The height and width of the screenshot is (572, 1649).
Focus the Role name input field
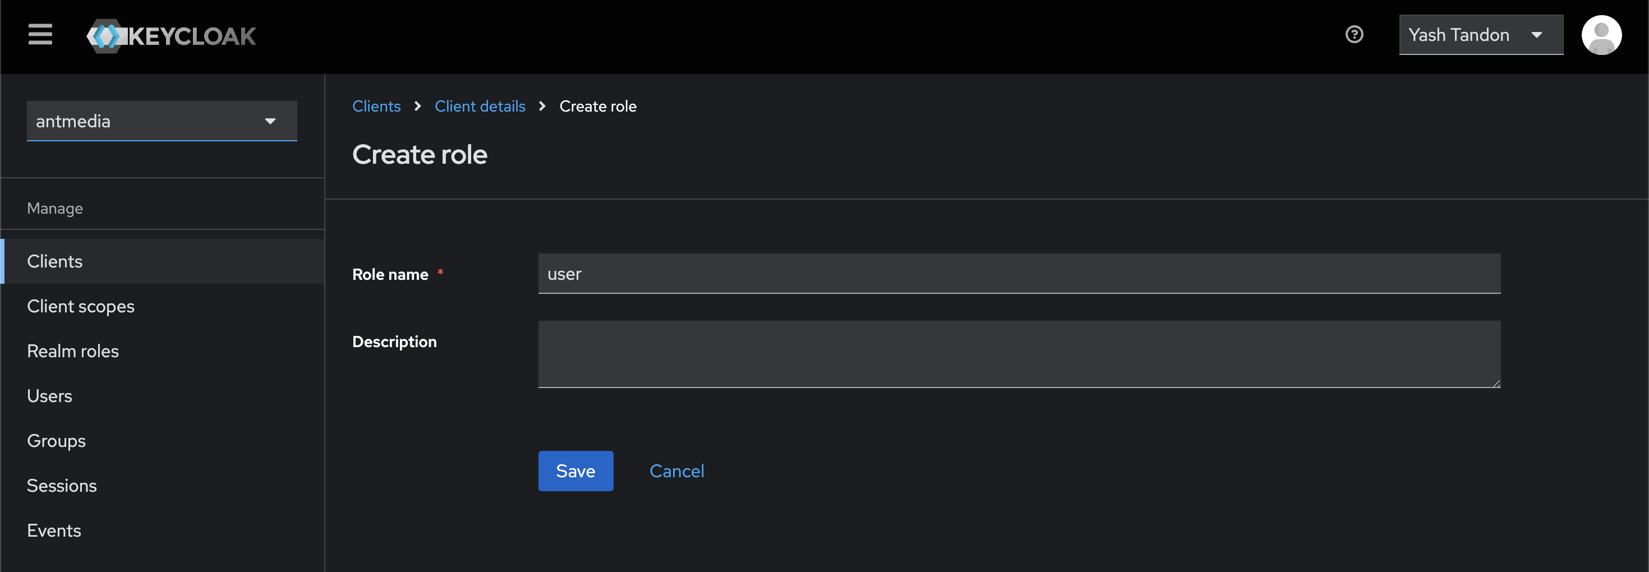pyautogui.click(x=1019, y=274)
